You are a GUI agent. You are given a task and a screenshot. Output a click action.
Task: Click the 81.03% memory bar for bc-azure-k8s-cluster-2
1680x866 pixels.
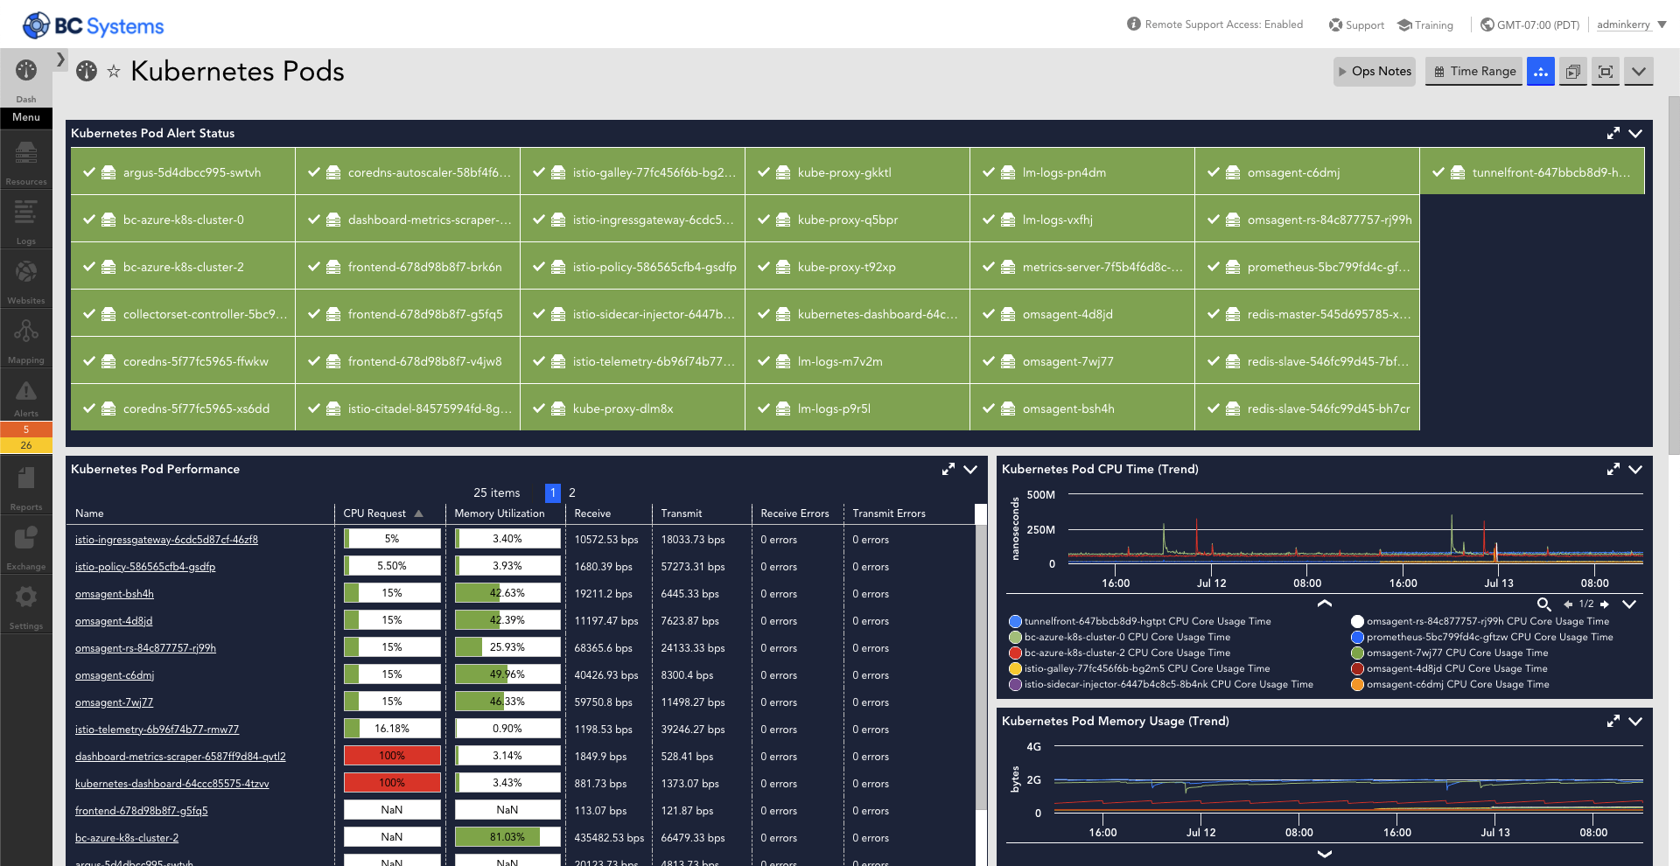pyautogui.click(x=507, y=837)
